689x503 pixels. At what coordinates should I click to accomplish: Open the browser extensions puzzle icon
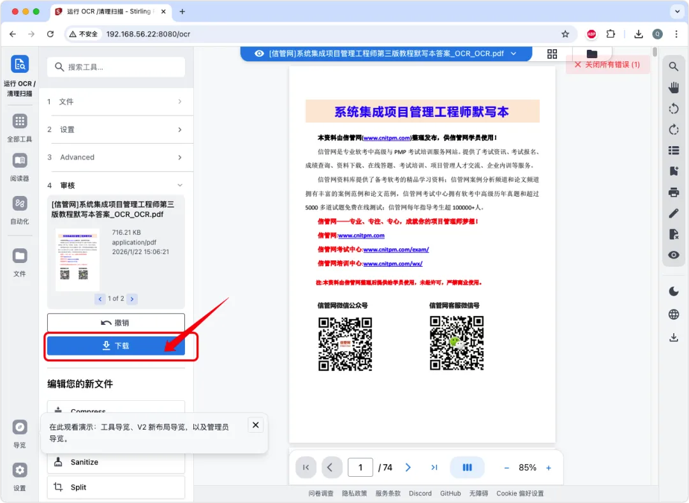[x=611, y=34]
